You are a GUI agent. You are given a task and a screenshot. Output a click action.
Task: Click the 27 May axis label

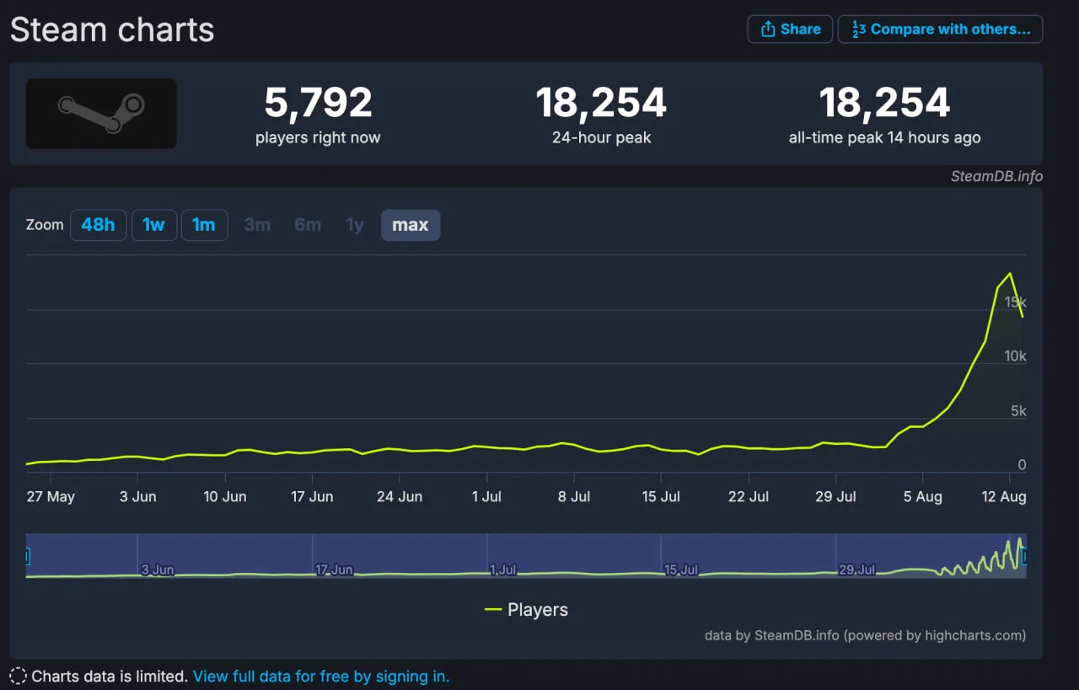click(x=51, y=496)
